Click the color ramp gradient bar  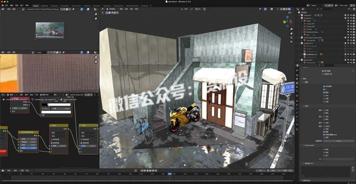(56, 105)
